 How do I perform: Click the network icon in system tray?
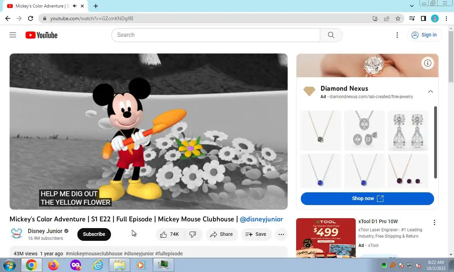(x=410, y=265)
